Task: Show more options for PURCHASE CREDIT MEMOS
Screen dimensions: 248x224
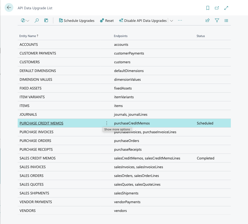Action: point(107,123)
